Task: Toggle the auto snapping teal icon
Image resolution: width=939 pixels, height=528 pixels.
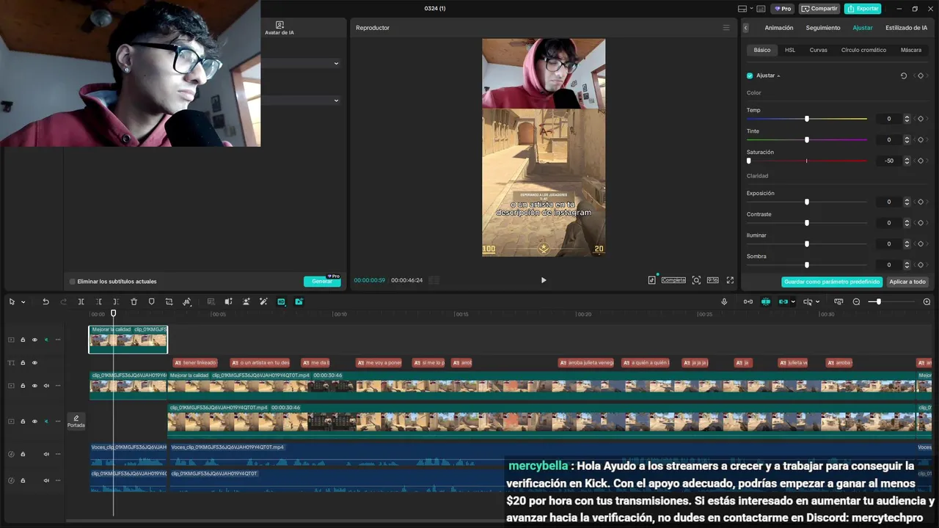Action: click(765, 301)
